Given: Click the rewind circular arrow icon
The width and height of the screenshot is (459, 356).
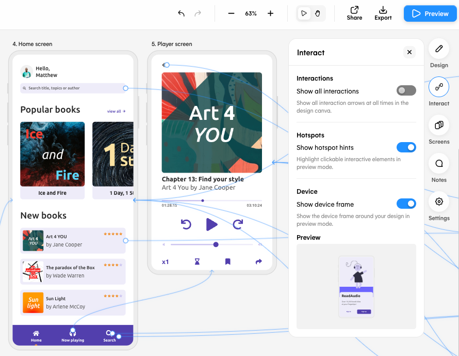Looking at the screenshot, I should (186, 225).
